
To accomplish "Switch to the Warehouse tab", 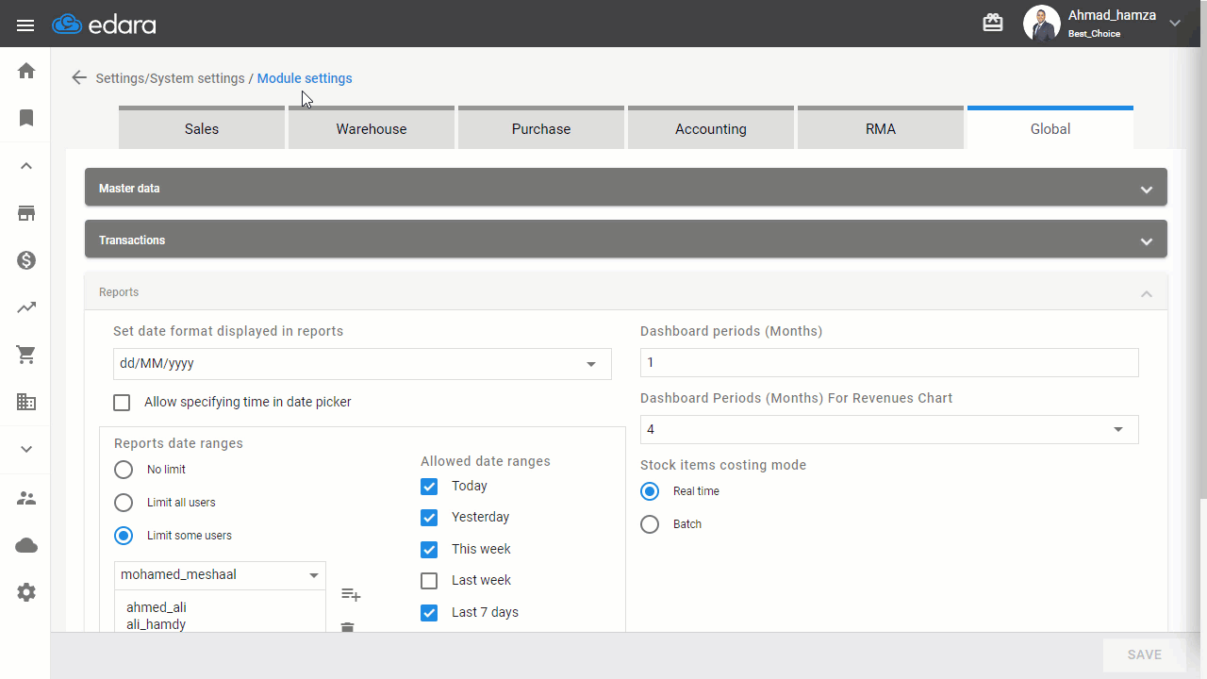I will [372, 127].
